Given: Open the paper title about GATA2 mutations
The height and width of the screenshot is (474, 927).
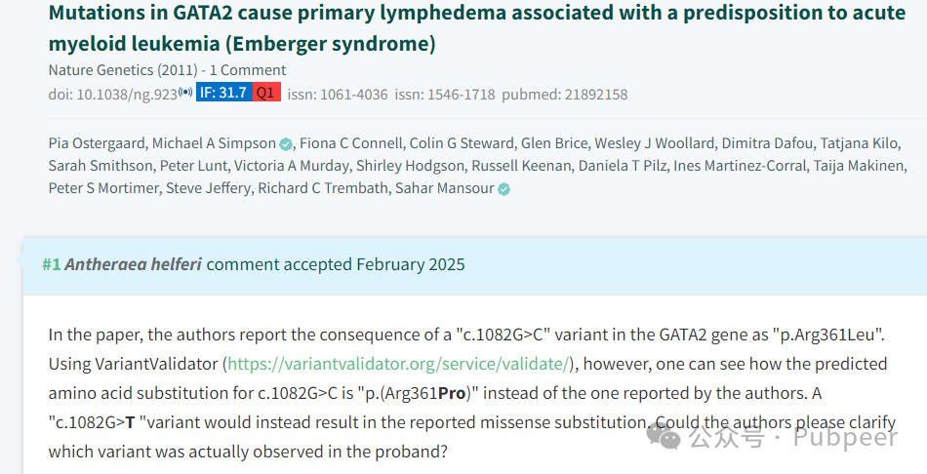Looking at the screenshot, I should point(477,27).
